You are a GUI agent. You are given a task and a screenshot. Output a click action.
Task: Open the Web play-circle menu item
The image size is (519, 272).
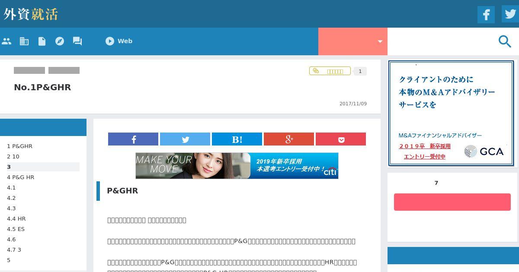[119, 41]
